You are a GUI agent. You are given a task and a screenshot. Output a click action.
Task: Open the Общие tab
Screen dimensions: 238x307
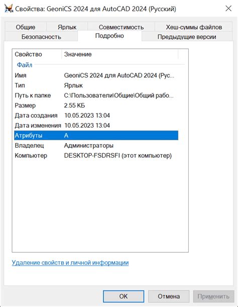tap(26, 27)
